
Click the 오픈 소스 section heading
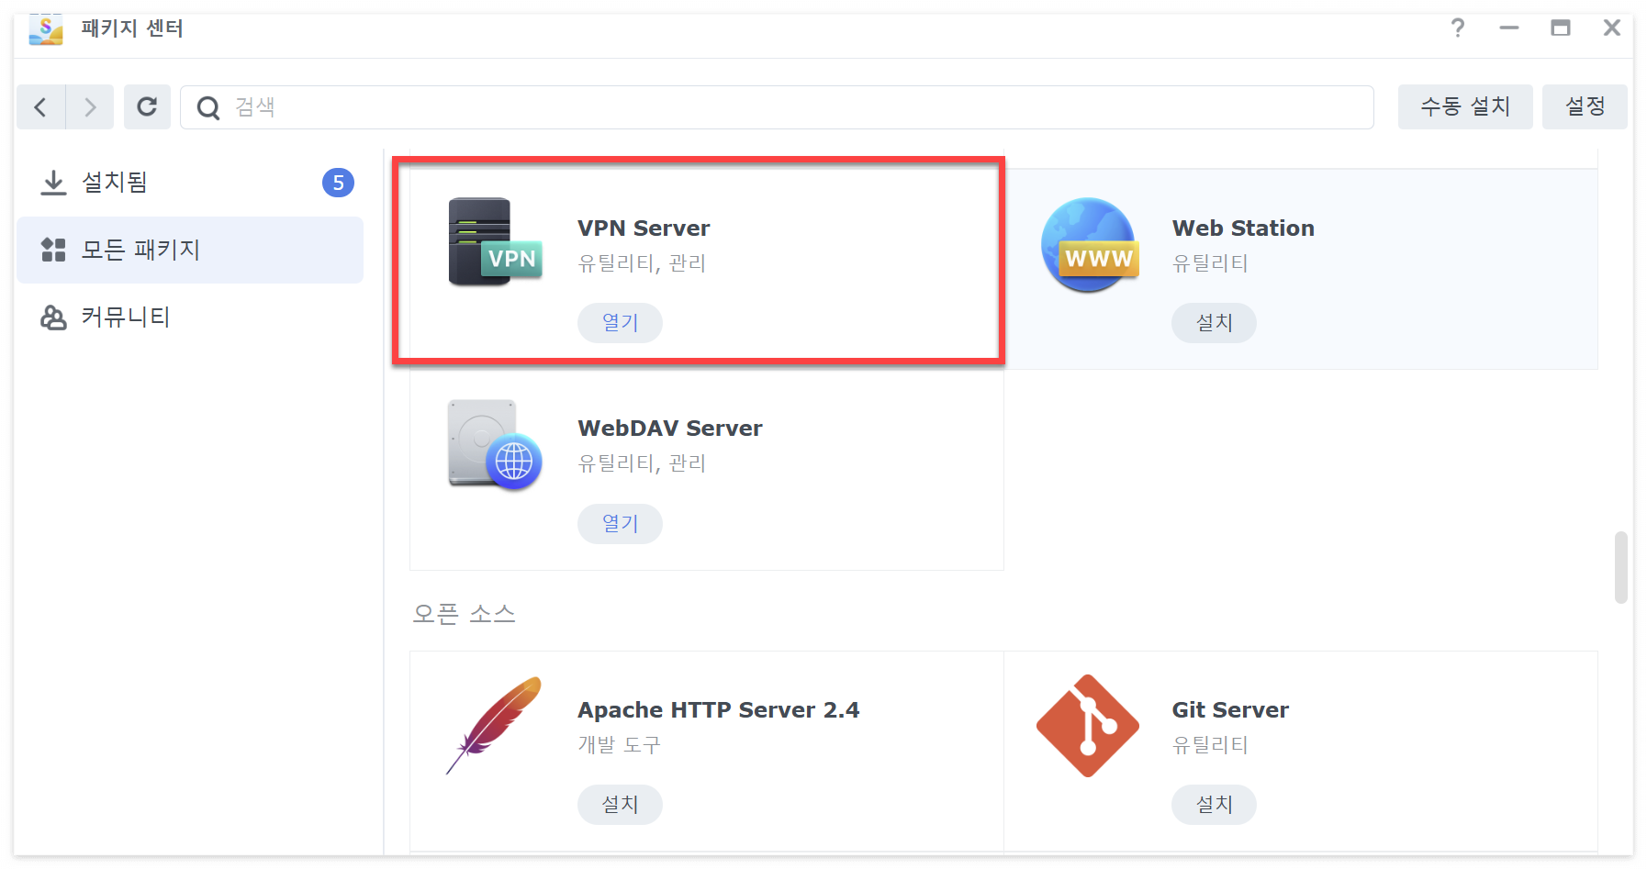[464, 614]
